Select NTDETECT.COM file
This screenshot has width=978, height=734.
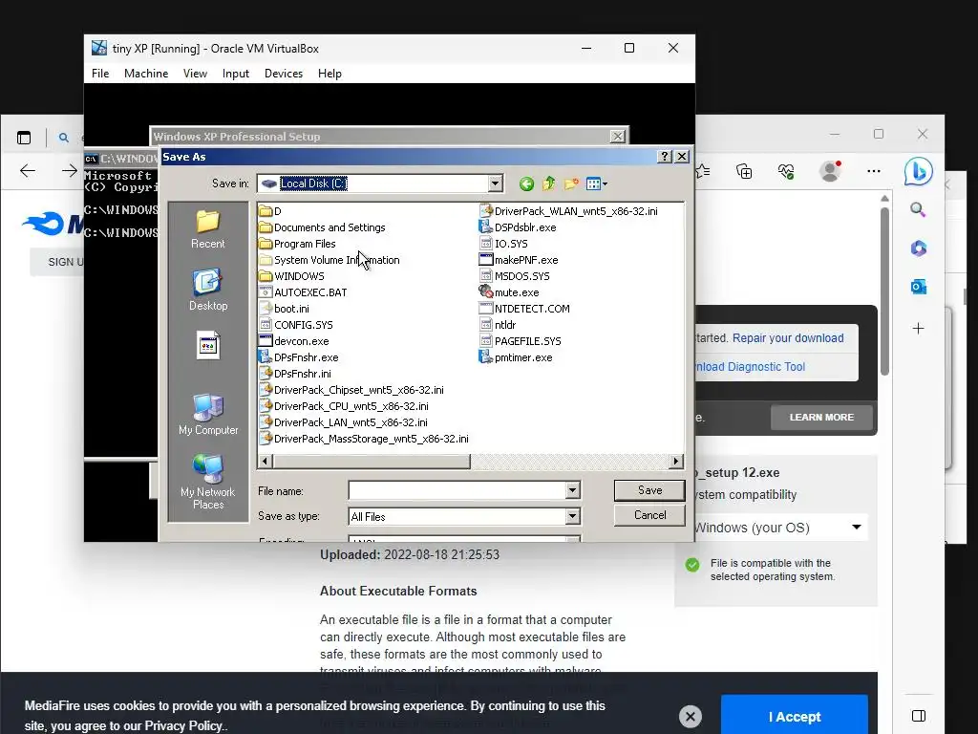pos(524,309)
